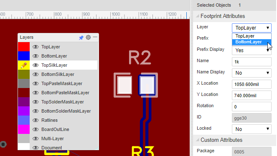Minimize the Layers panel with dash icon
Viewport: 277px width, 156px height.
tap(95, 37)
